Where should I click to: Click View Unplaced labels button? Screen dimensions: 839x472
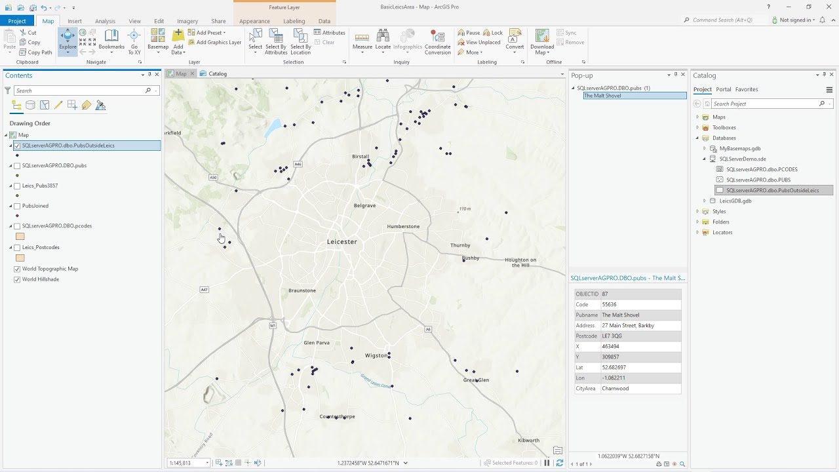point(478,43)
